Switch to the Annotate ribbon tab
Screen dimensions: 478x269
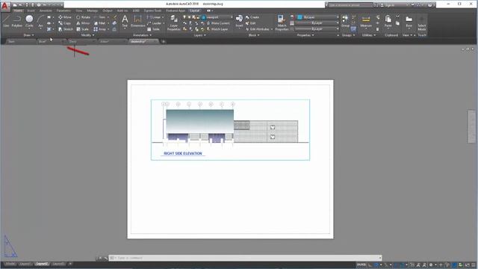tap(46, 10)
